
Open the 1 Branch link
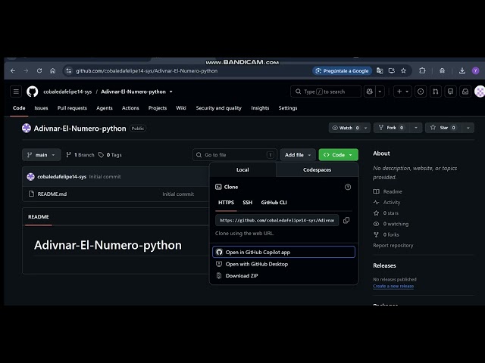80,154
